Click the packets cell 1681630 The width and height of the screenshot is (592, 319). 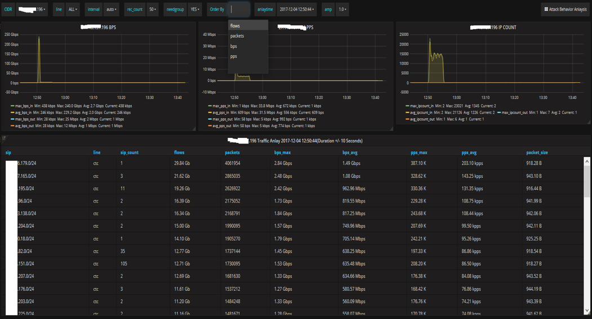[233, 276]
